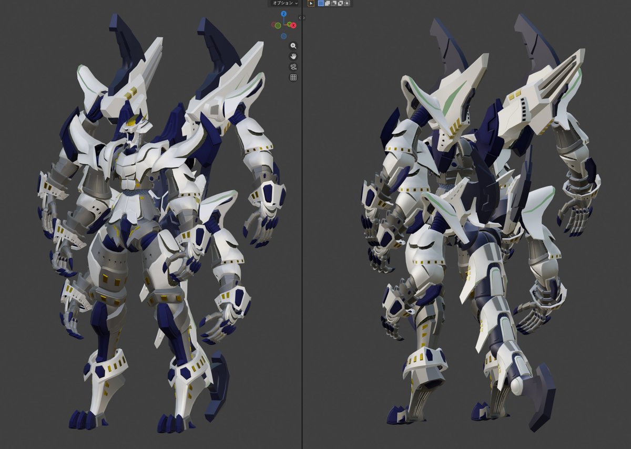Click the red X axis gizmo handle
Image resolution: width=631 pixels, height=449 pixels.
click(293, 25)
